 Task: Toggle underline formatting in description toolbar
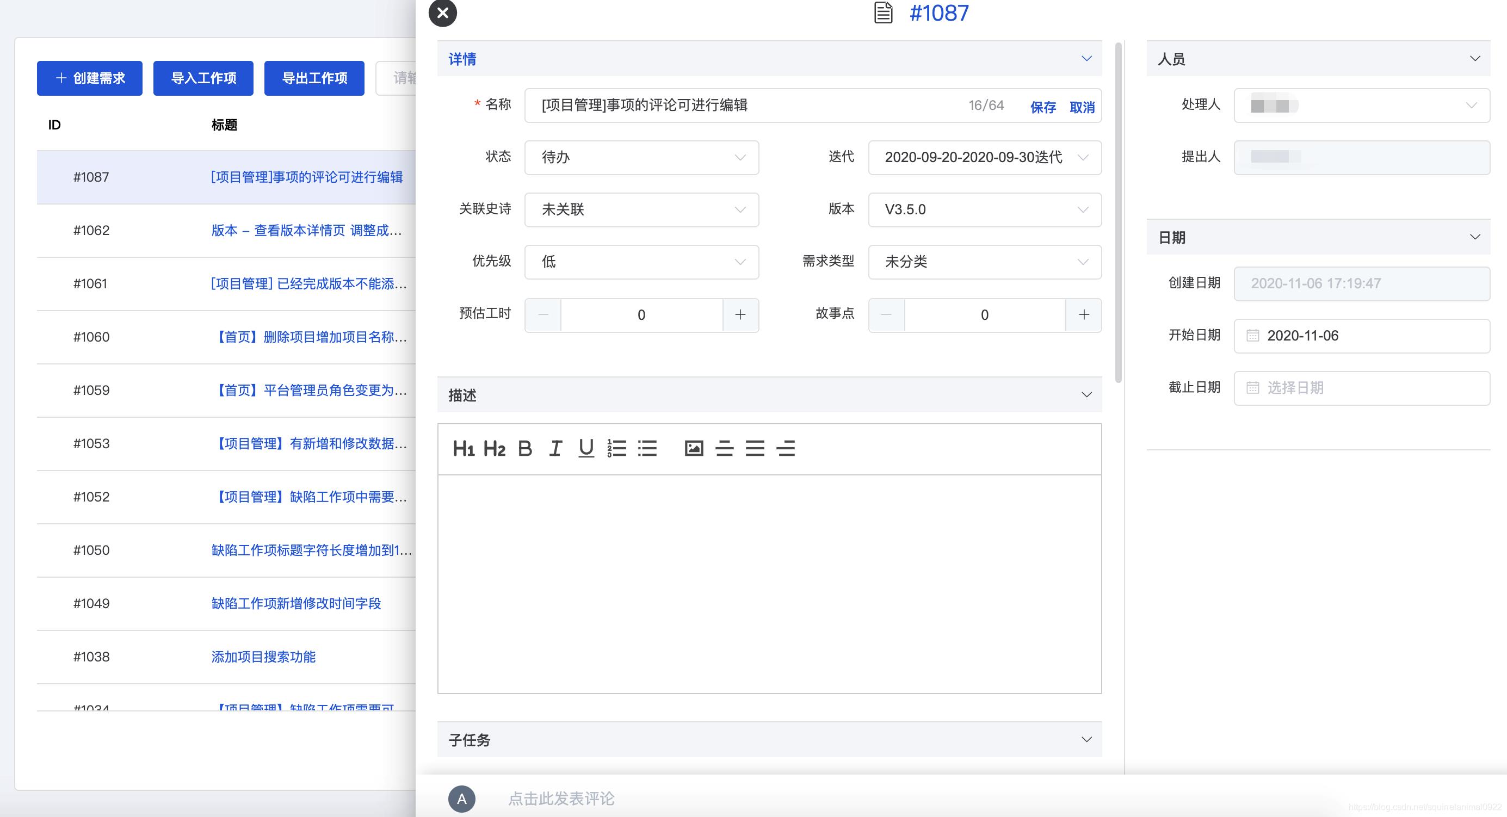point(585,449)
